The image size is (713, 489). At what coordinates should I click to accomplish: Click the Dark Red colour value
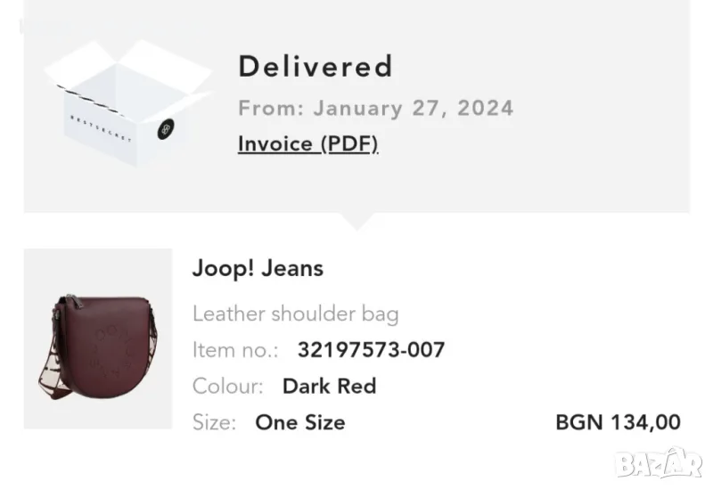click(329, 386)
